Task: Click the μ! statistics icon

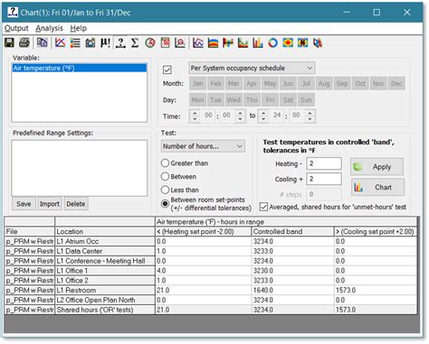Action: click(105, 42)
